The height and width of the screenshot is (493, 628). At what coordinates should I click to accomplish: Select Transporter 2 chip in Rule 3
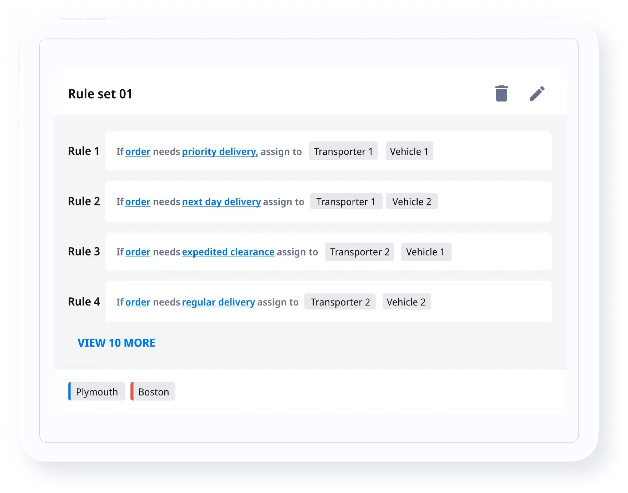(x=359, y=252)
